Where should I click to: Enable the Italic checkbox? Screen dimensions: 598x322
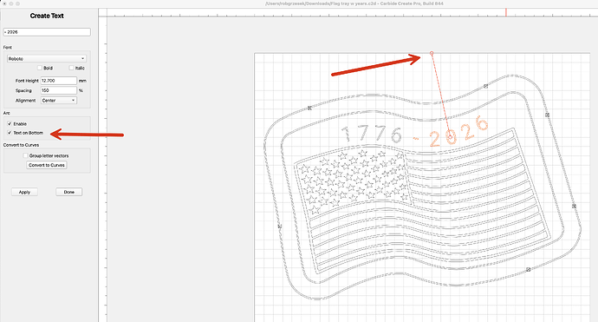[71, 68]
